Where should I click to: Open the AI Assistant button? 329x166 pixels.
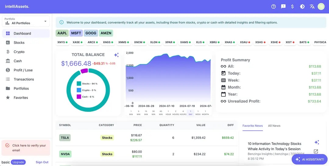tap(310, 160)
